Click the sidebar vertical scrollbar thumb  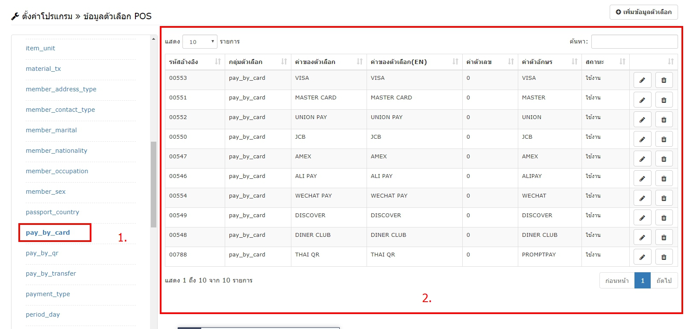pos(153,184)
